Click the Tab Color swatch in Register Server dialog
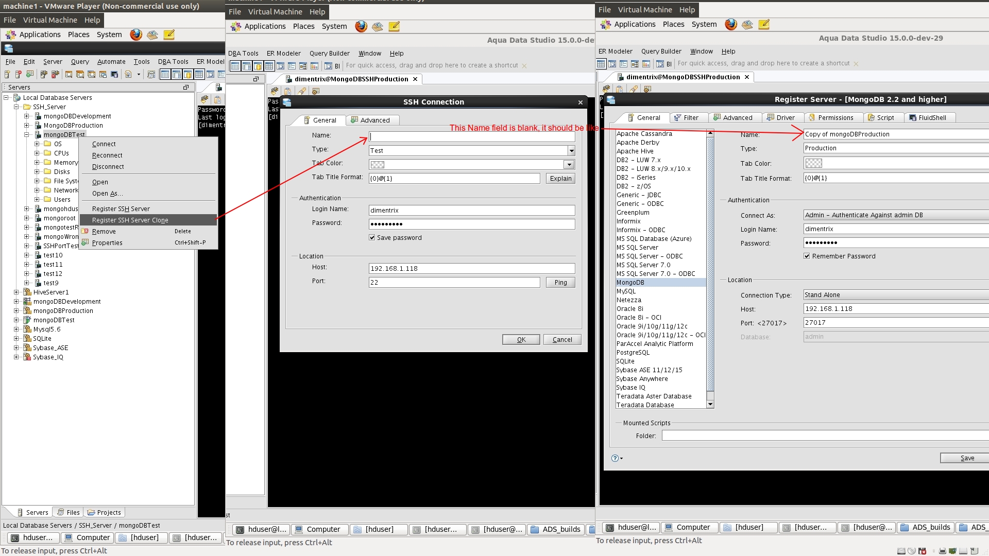Image resolution: width=989 pixels, height=556 pixels. click(x=813, y=163)
